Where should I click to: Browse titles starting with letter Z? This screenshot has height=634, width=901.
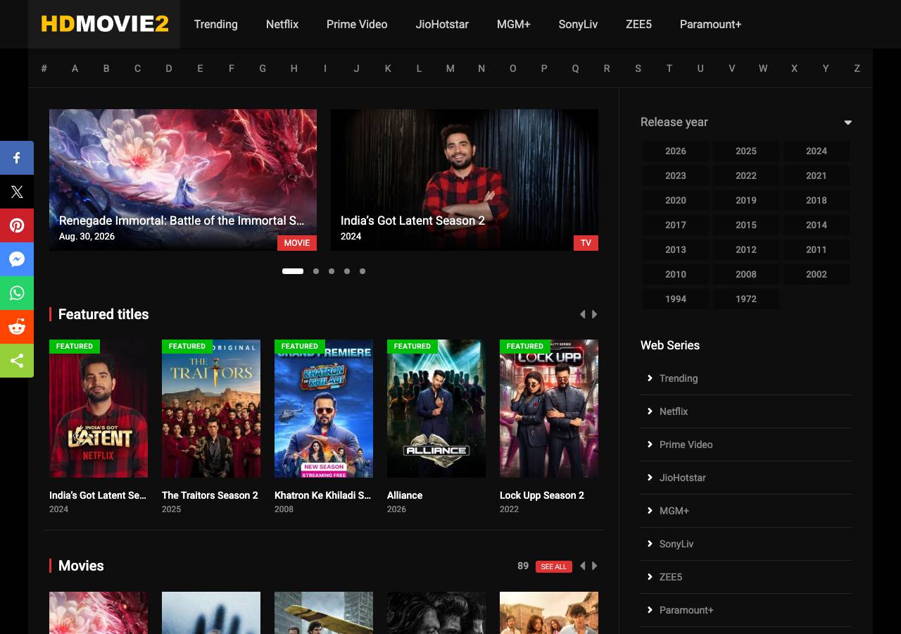point(857,68)
